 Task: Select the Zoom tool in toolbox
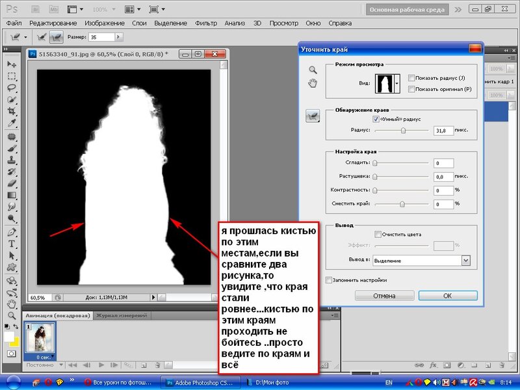pos(12,315)
